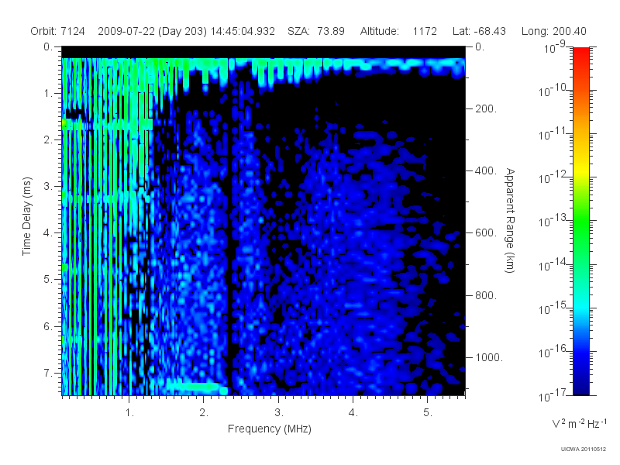Click the 'Altitude: 1172' header value
Image resolution: width=620 pixels, height=465 pixels.
tap(398, 31)
